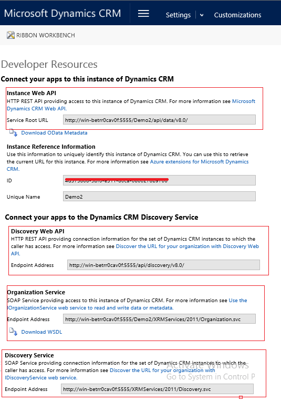Image resolution: width=281 pixels, height=402 pixels.
Task: Click the Microsoft Dynamics CRM logo text
Action: click(63, 13)
